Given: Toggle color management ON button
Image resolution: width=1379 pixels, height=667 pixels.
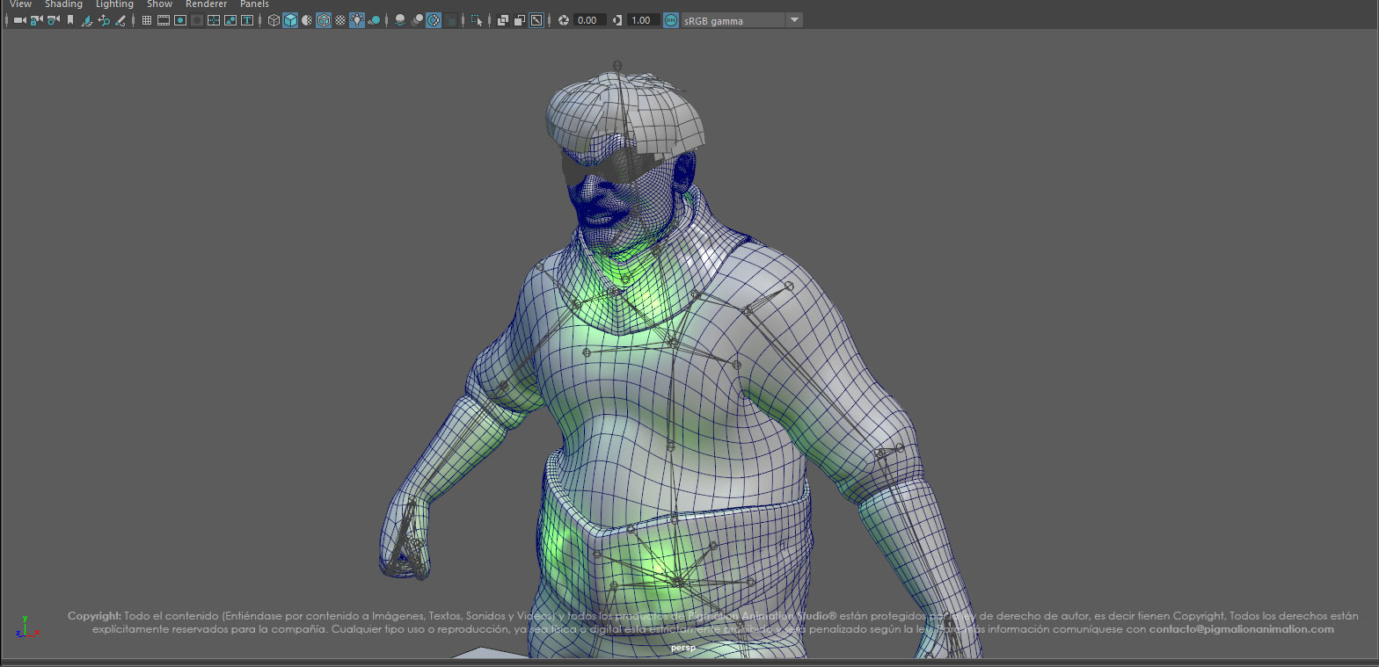Looking at the screenshot, I should pos(671,20).
